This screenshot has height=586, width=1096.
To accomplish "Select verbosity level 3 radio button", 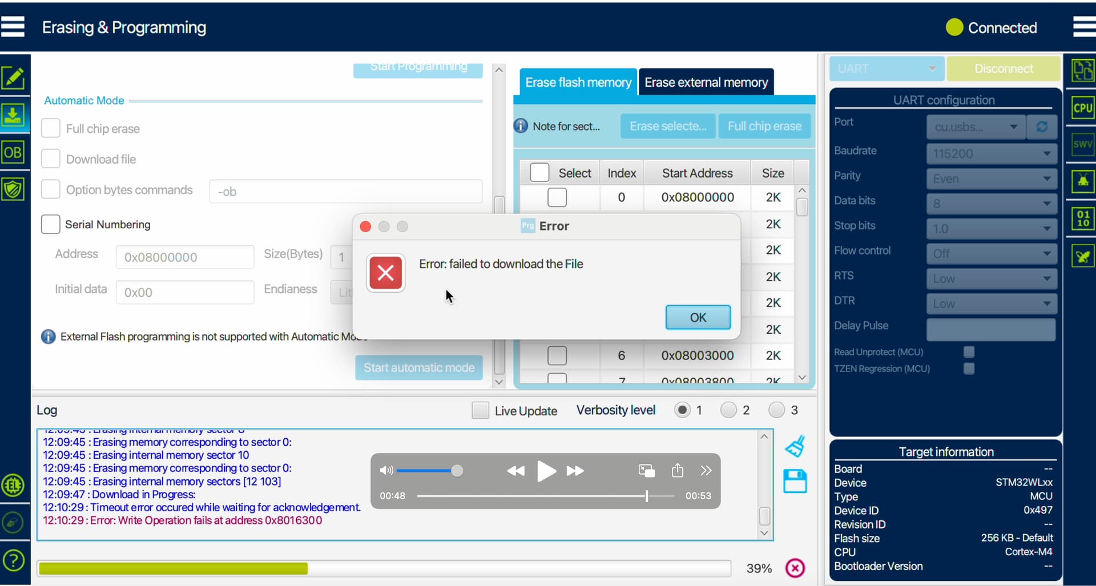I will [x=776, y=410].
